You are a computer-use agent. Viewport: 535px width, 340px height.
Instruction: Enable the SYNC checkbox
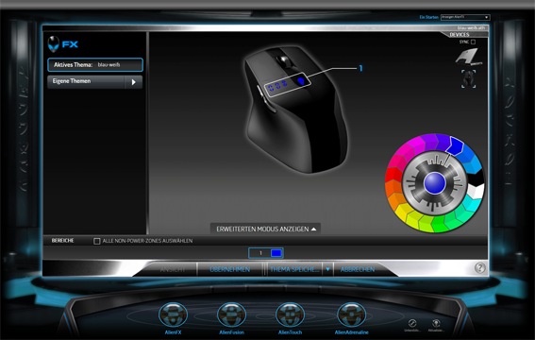pos(473,42)
